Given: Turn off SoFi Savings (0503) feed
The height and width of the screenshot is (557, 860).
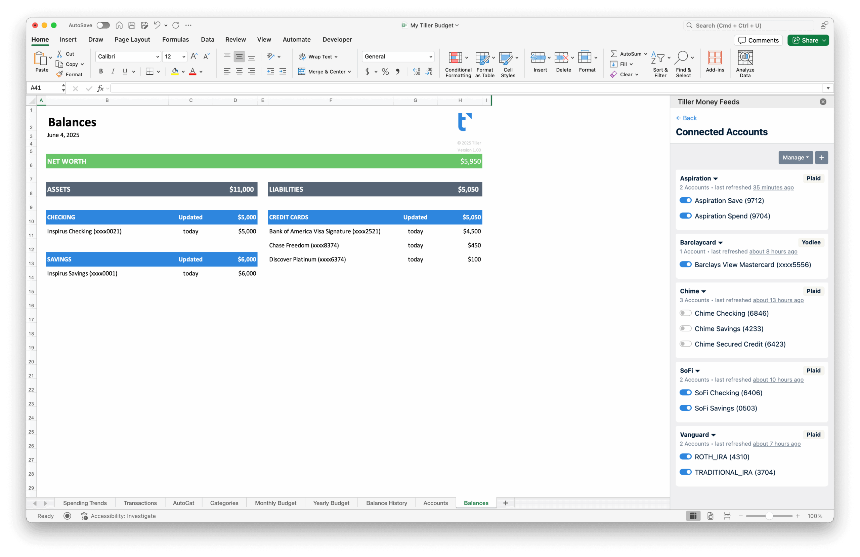Looking at the screenshot, I should (x=686, y=408).
